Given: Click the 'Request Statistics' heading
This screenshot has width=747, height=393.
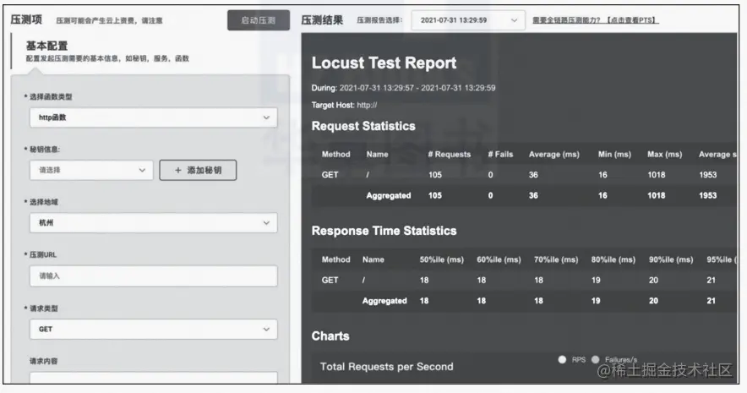Looking at the screenshot, I should [363, 126].
